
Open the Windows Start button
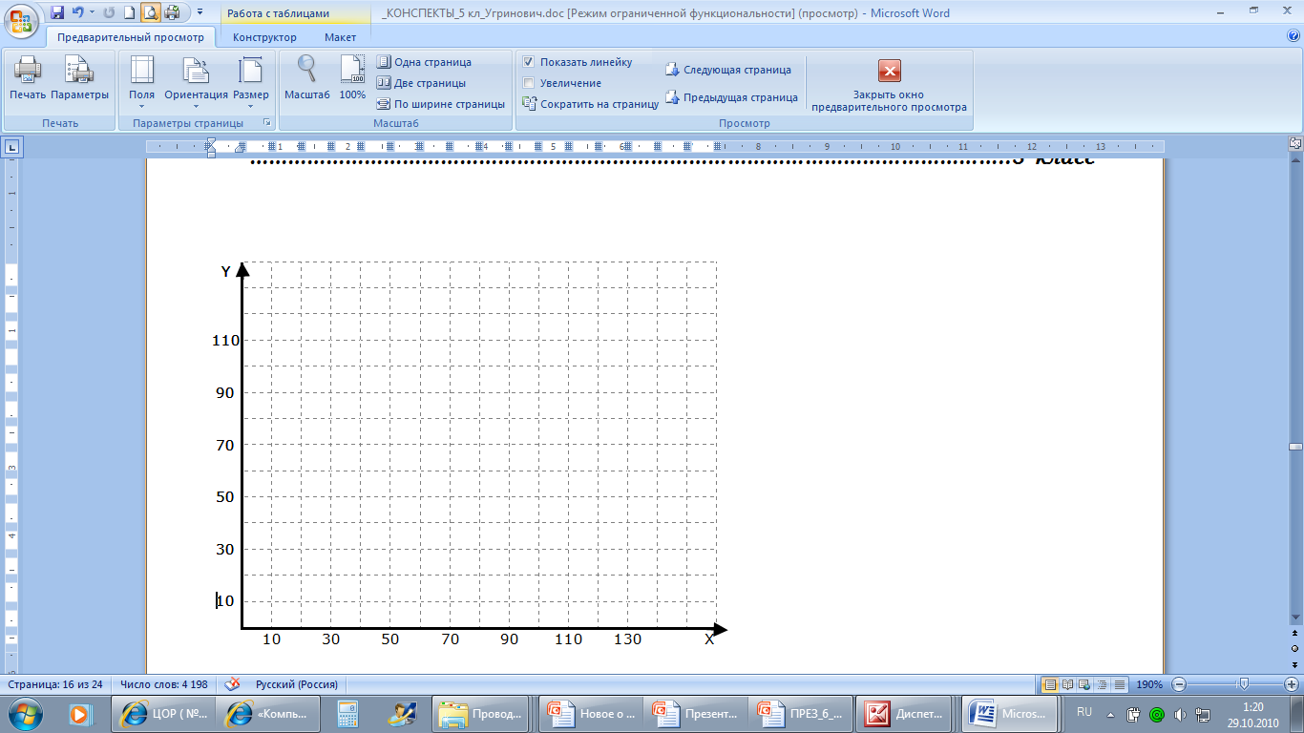coord(23,713)
